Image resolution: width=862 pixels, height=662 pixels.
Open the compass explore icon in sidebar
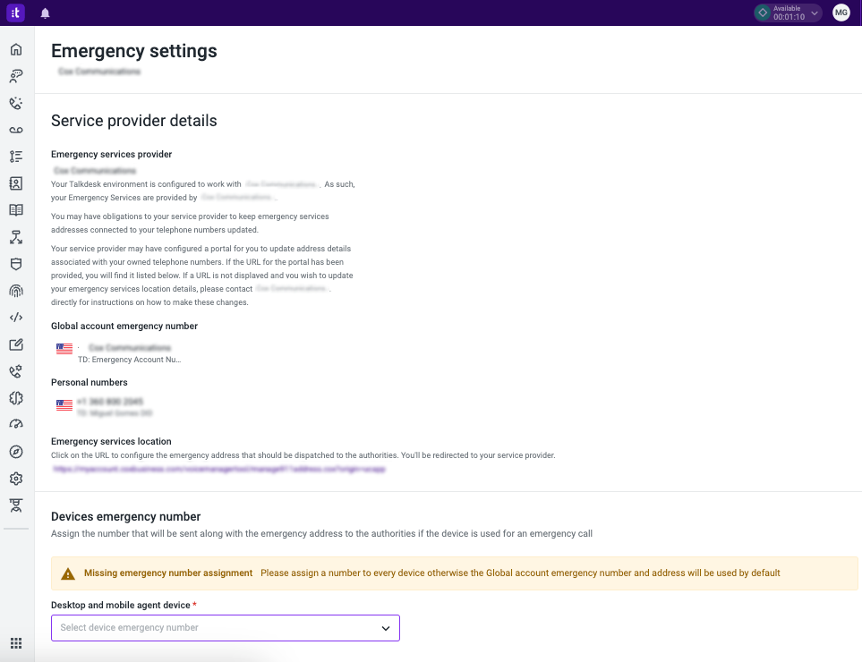[16, 452]
